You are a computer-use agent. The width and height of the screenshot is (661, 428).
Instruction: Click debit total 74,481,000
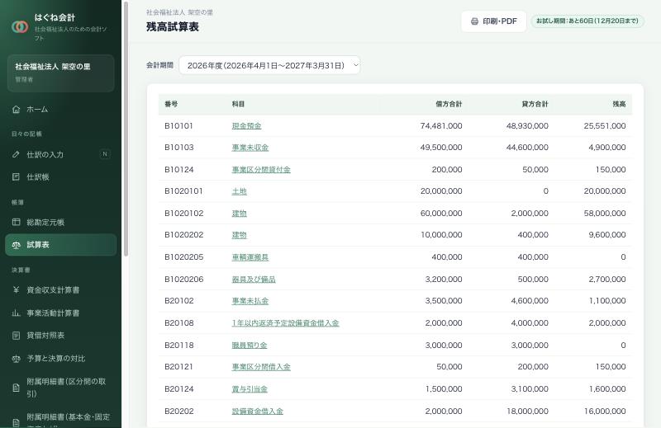coord(441,126)
